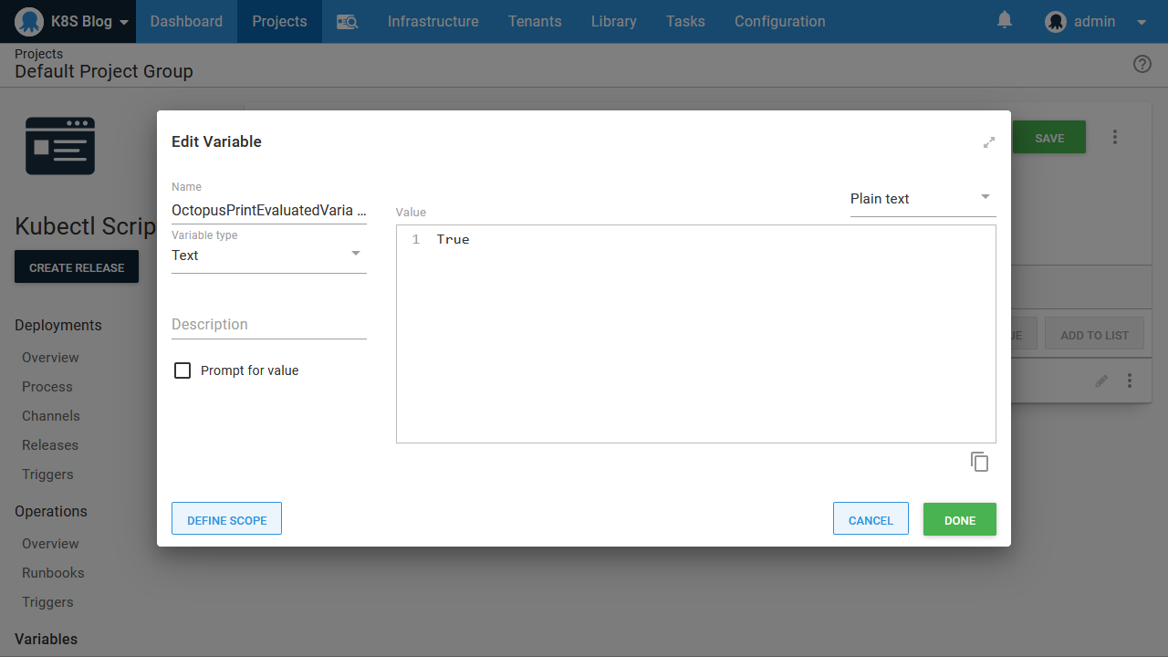Open the Variable type Text dropdown

click(x=268, y=255)
